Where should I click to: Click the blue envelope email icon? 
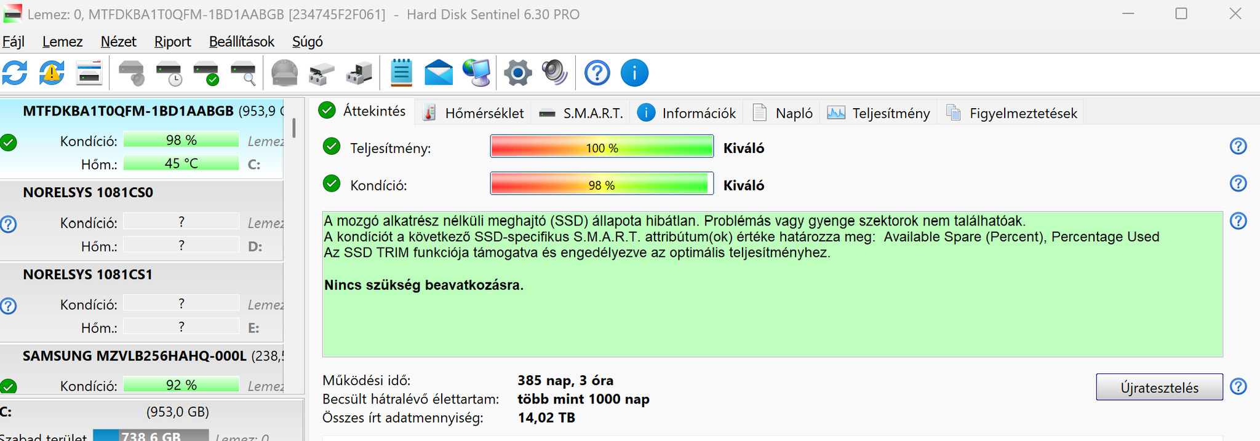click(439, 73)
